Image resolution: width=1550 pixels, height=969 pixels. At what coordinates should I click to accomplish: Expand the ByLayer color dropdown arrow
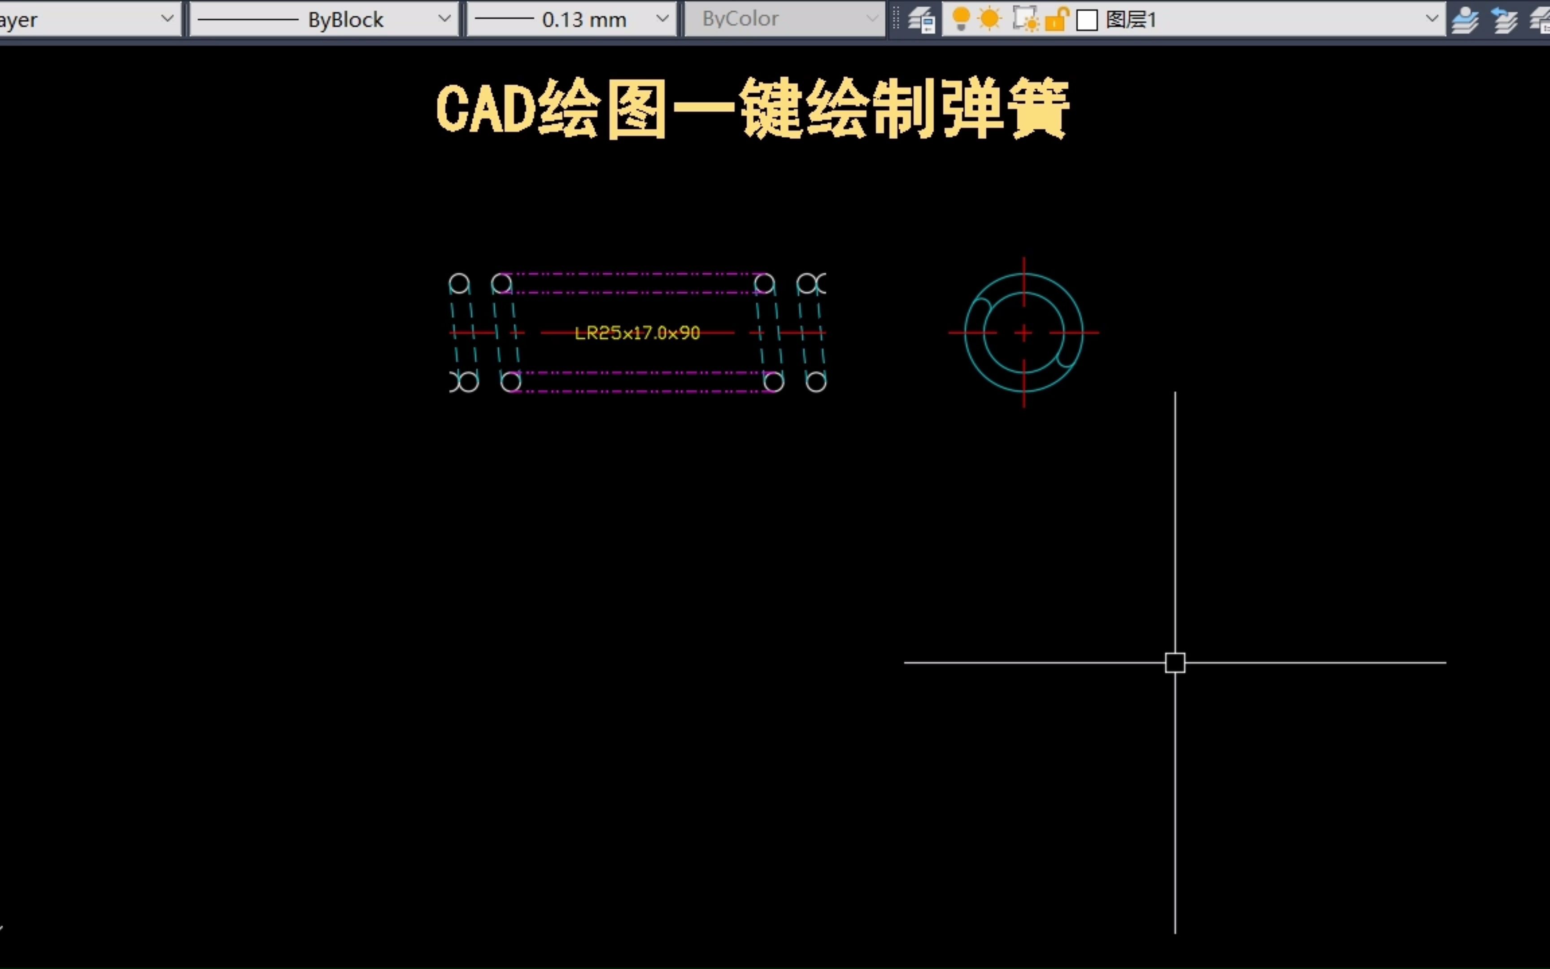coord(167,18)
